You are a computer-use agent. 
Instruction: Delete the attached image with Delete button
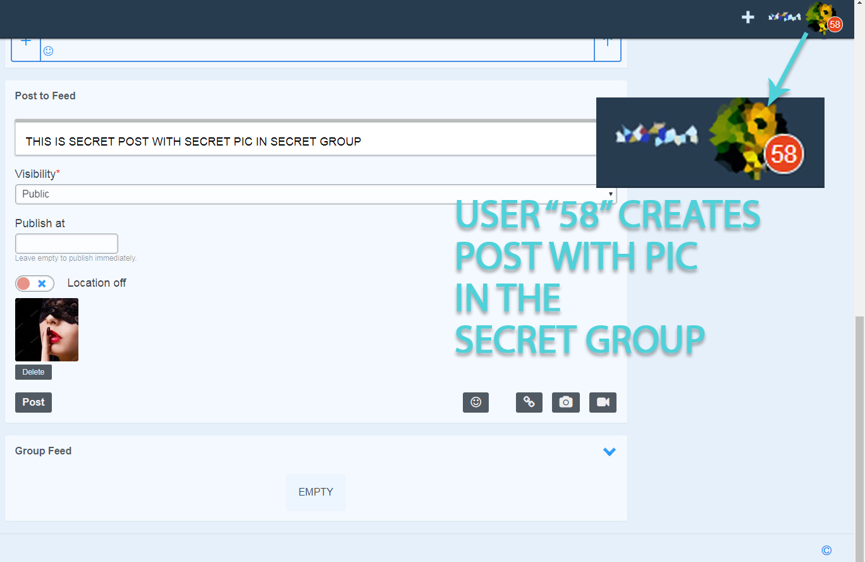tap(34, 372)
